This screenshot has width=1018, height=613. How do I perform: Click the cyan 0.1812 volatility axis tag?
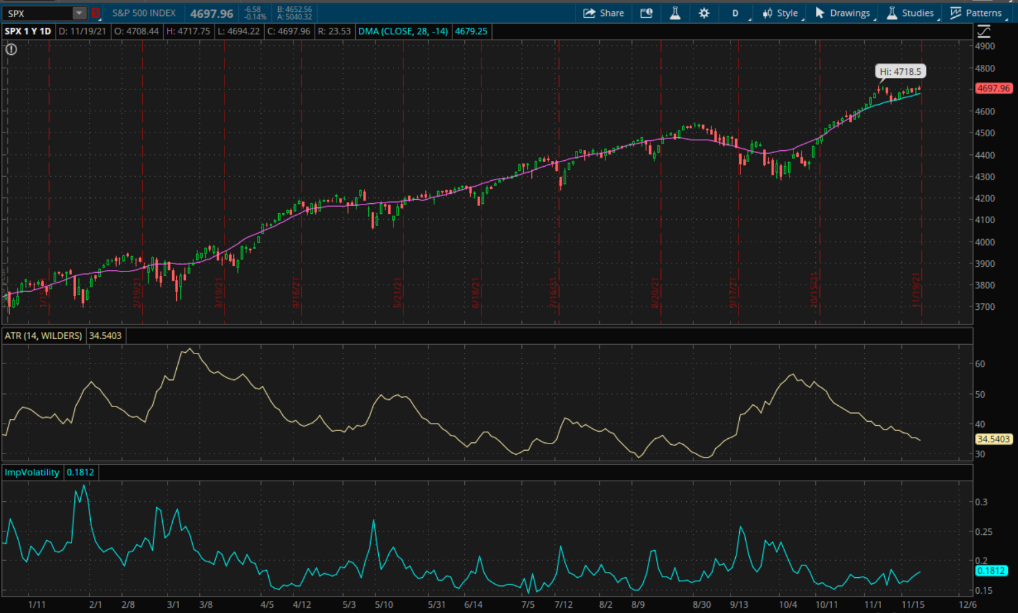coord(991,571)
